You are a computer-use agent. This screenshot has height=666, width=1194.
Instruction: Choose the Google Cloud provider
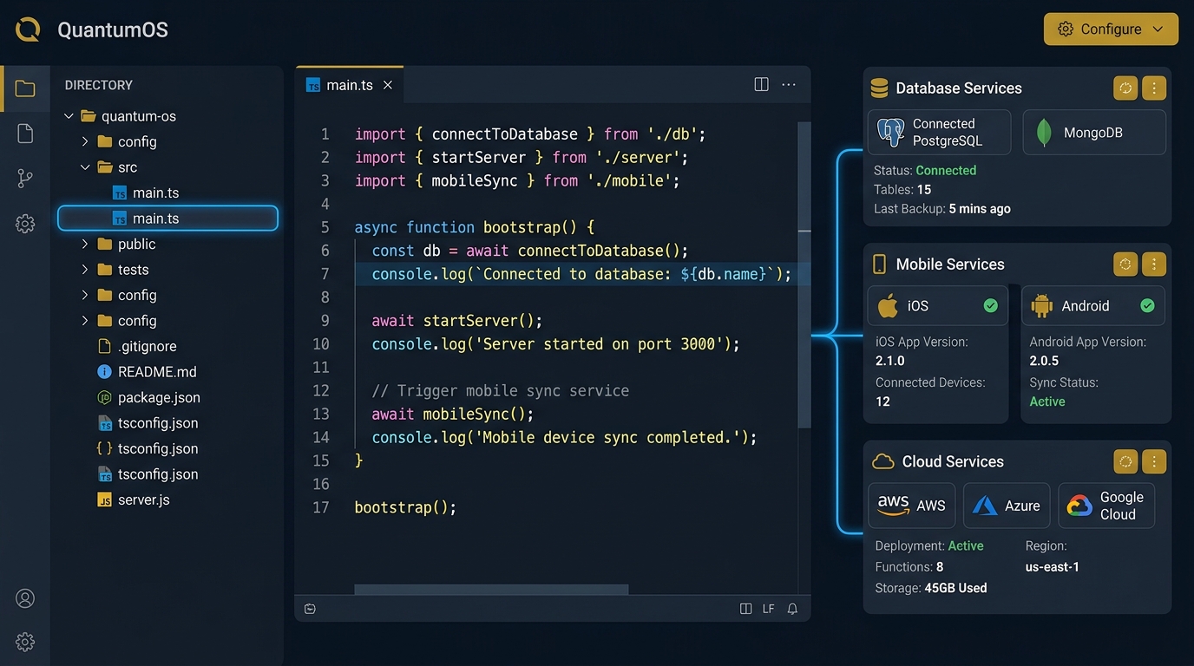tap(1106, 506)
